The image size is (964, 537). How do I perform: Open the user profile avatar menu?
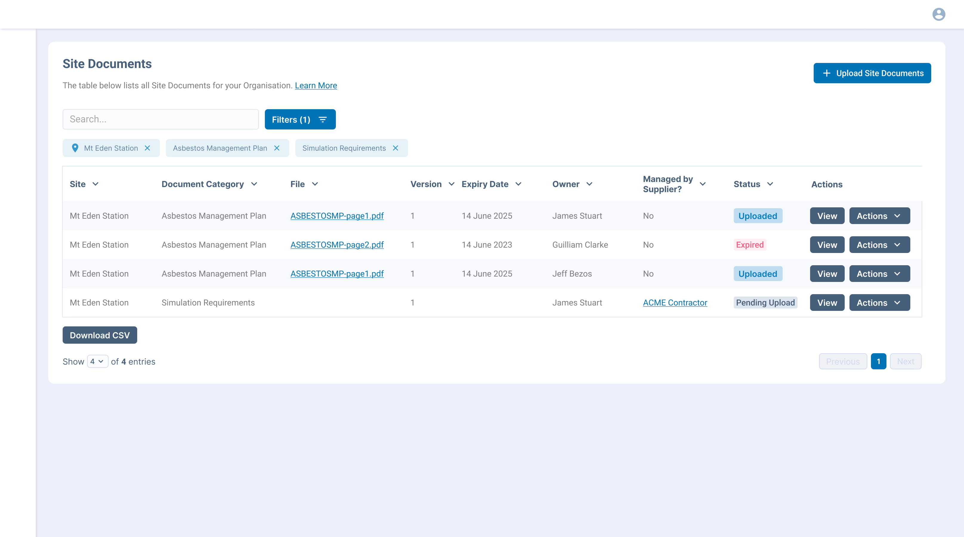click(939, 14)
